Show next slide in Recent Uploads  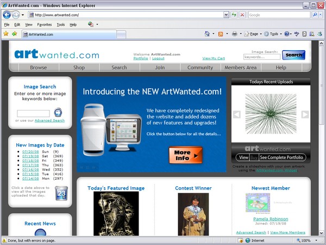(x=305, y=114)
